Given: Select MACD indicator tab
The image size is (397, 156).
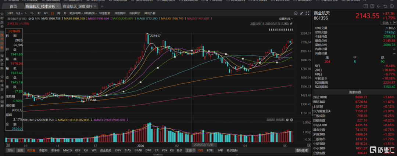Looking at the screenshot, I should [x=67, y=150].
